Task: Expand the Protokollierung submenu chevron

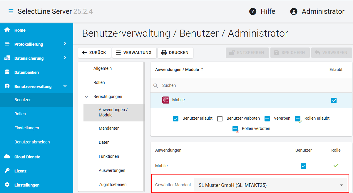Action: [65, 44]
